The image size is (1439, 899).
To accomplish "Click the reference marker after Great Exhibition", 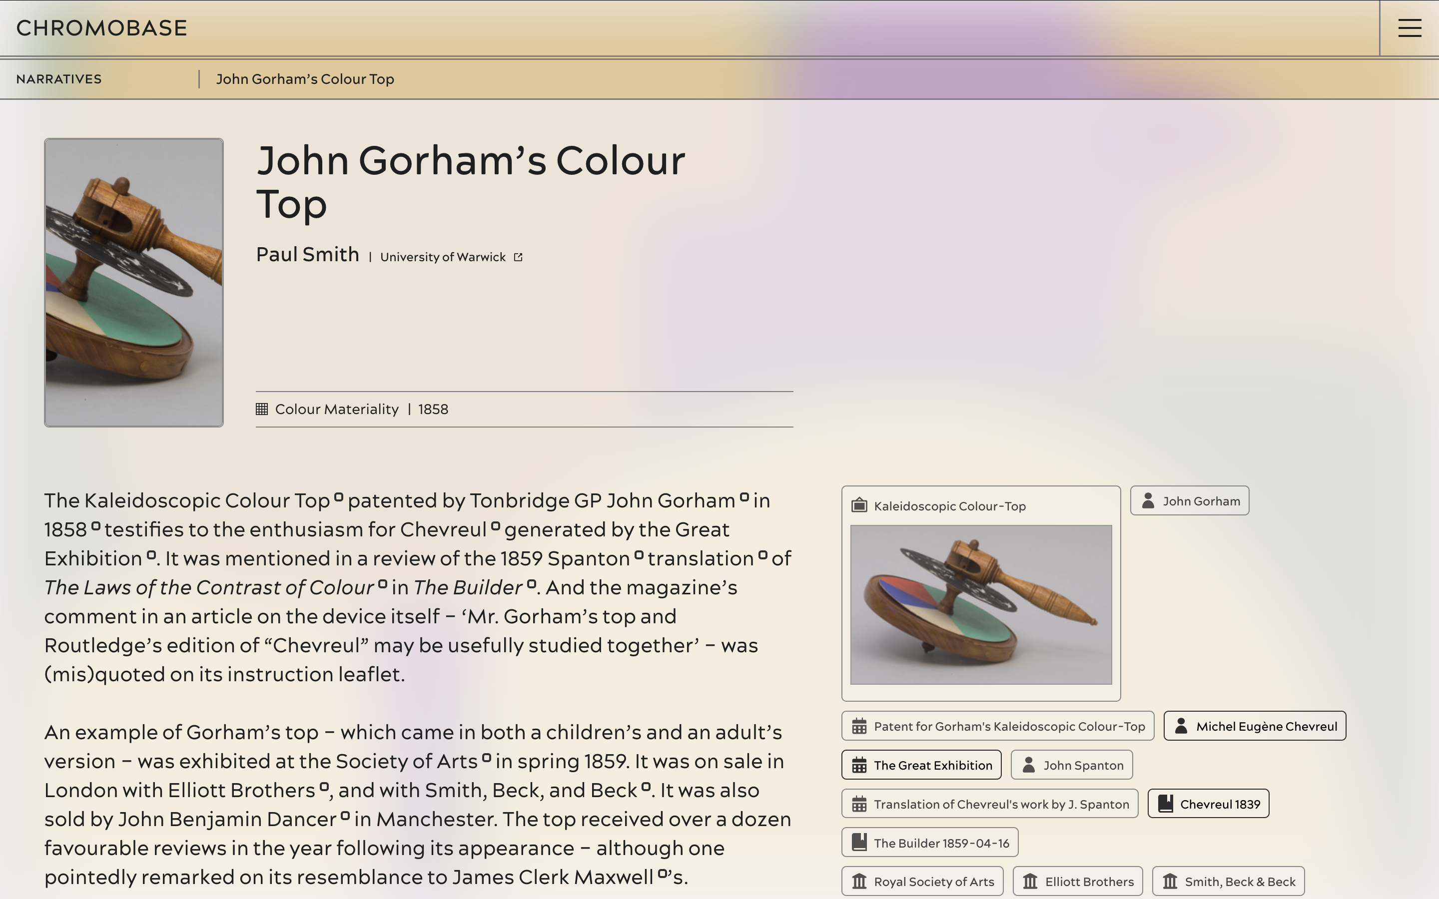I will pyautogui.click(x=151, y=555).
